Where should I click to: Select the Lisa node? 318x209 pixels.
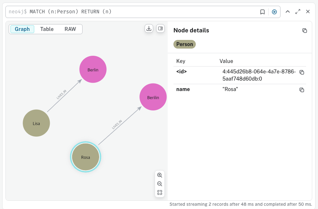pos(36,123)
